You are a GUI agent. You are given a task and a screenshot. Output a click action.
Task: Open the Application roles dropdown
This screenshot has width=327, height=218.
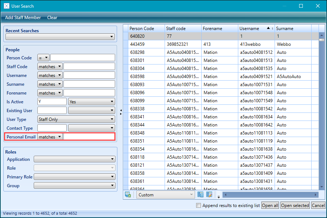74,159
